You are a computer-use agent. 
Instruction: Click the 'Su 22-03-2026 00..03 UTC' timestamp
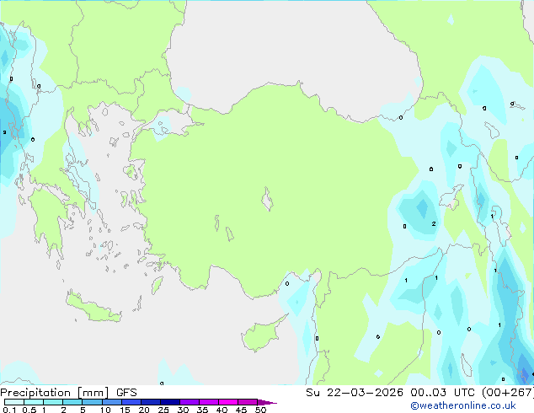tap(390, 393)
